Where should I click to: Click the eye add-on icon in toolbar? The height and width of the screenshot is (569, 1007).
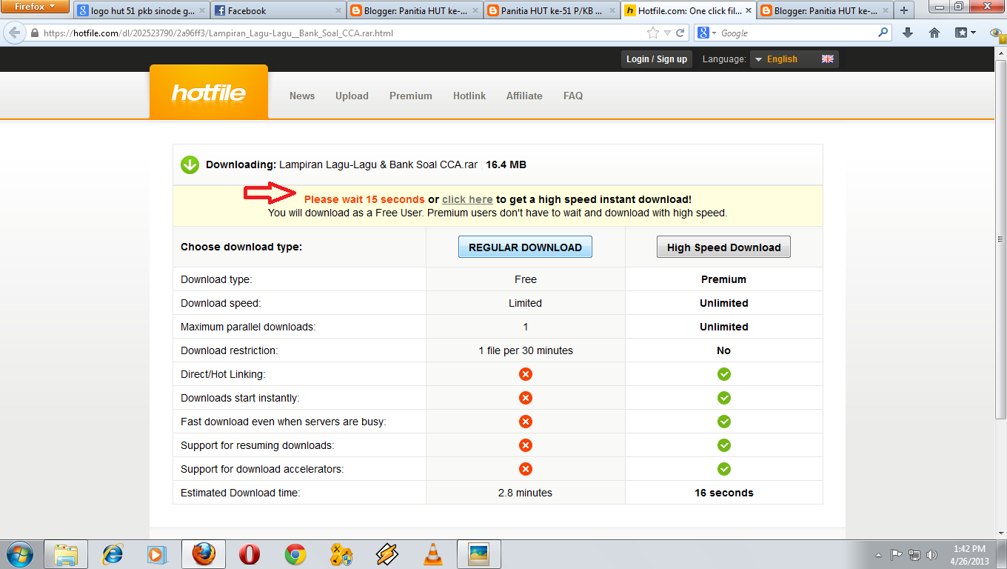[x=997, y=33]
